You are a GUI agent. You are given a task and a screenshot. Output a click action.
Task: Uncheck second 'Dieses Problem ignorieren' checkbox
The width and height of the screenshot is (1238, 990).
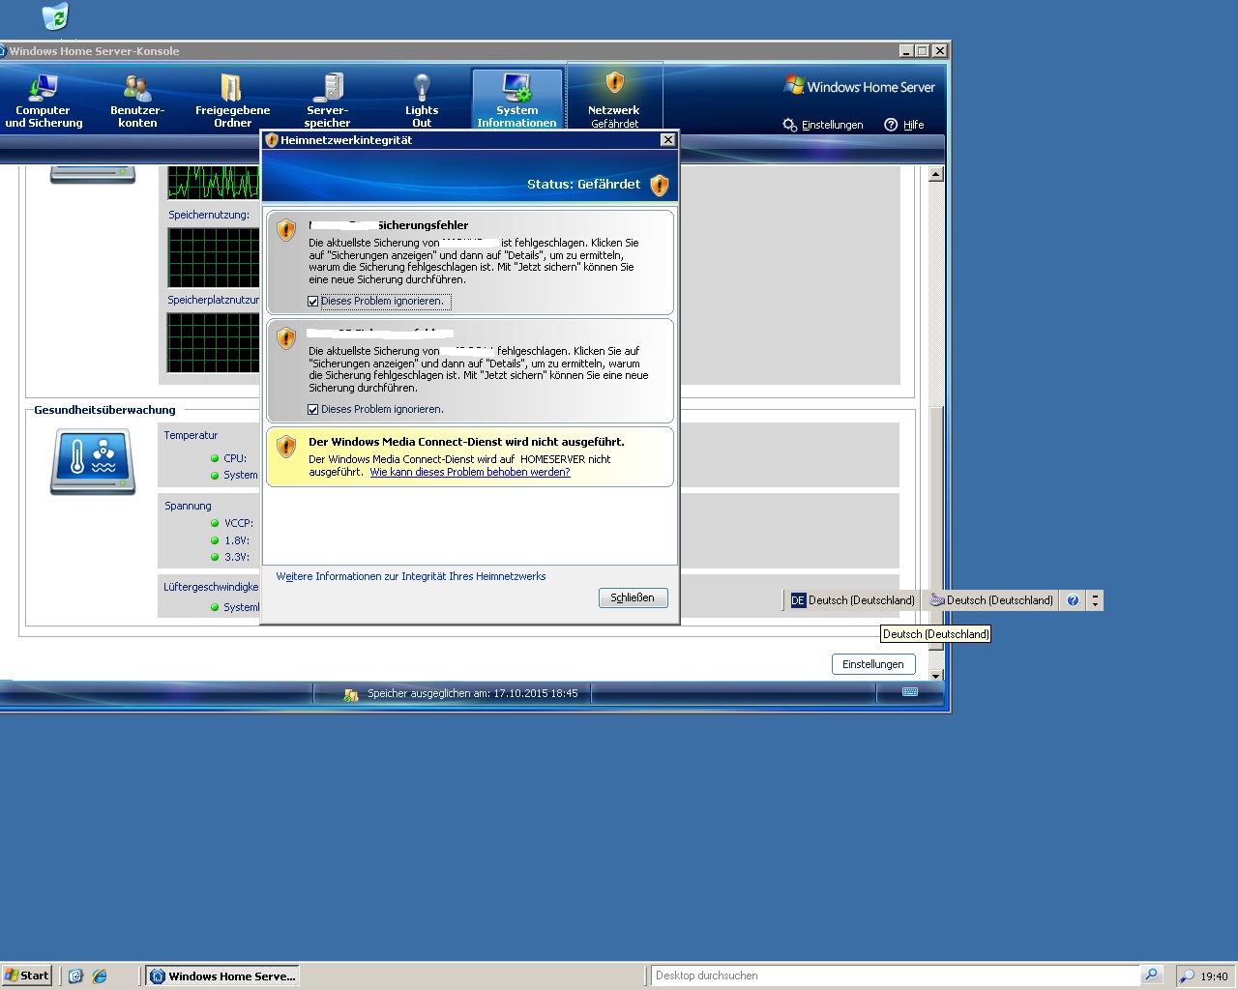click(x=313, y=410)
